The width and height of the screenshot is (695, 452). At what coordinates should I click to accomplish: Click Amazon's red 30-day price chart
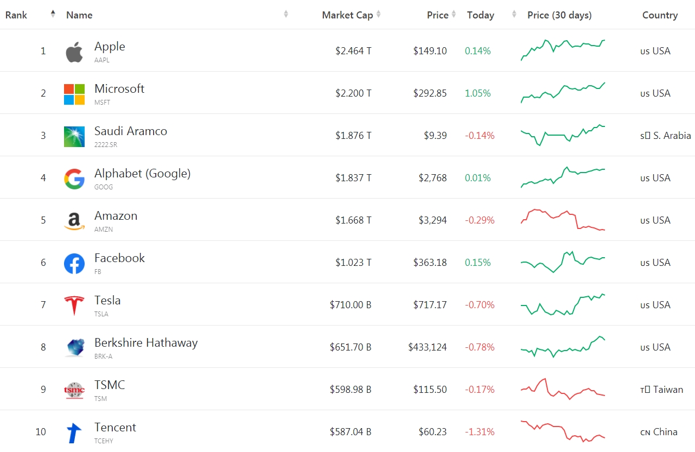[x=563, y=220]
